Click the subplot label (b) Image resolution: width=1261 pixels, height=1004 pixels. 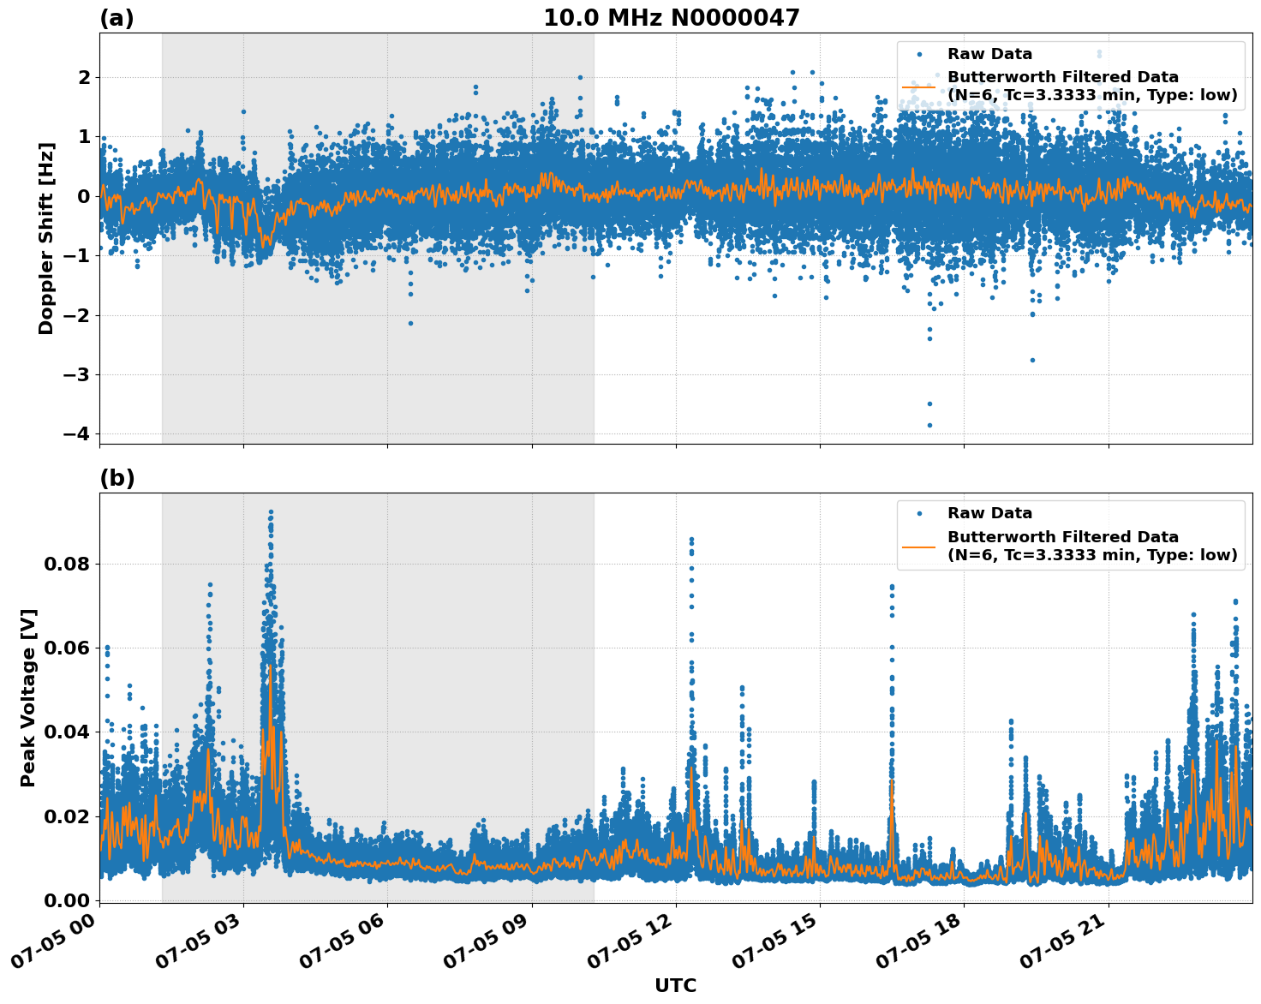coord(118,477)
